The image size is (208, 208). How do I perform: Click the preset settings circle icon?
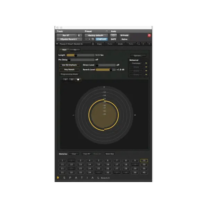107,31
